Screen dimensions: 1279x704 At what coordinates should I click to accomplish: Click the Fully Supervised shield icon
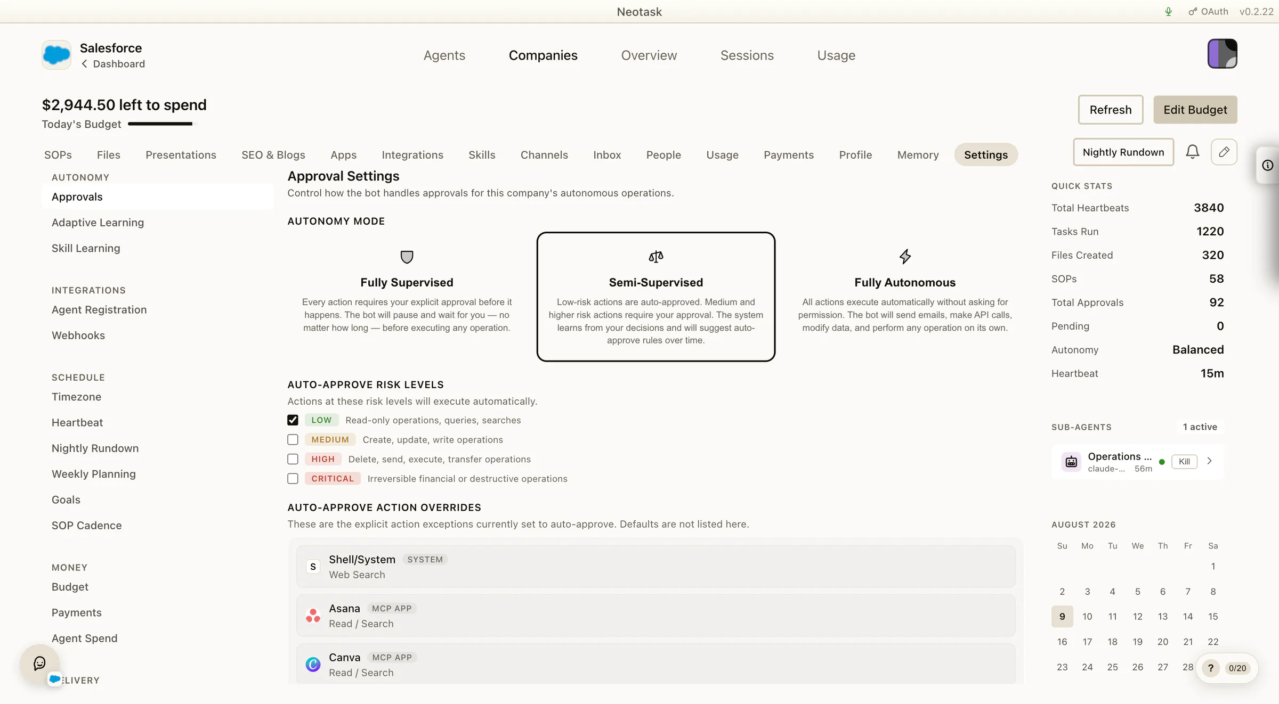(407, 257)
